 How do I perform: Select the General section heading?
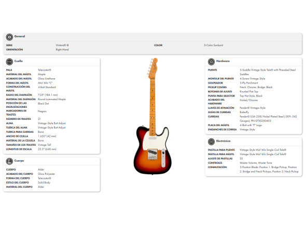(x=20, y=36)
